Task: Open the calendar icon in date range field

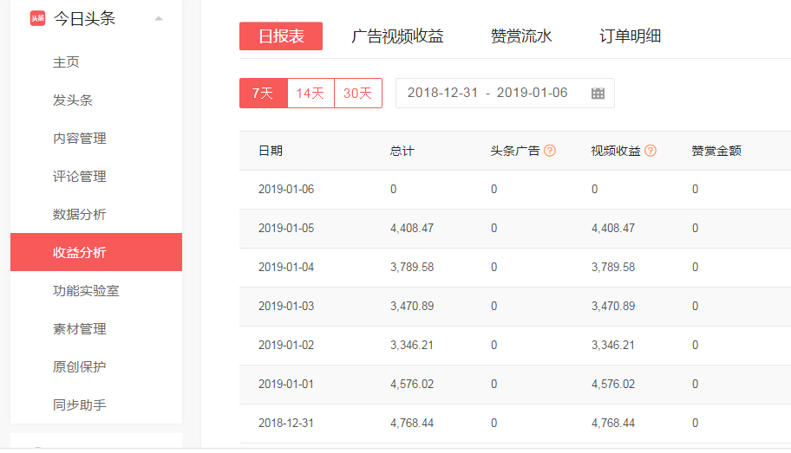Action: tap(598, 94)
